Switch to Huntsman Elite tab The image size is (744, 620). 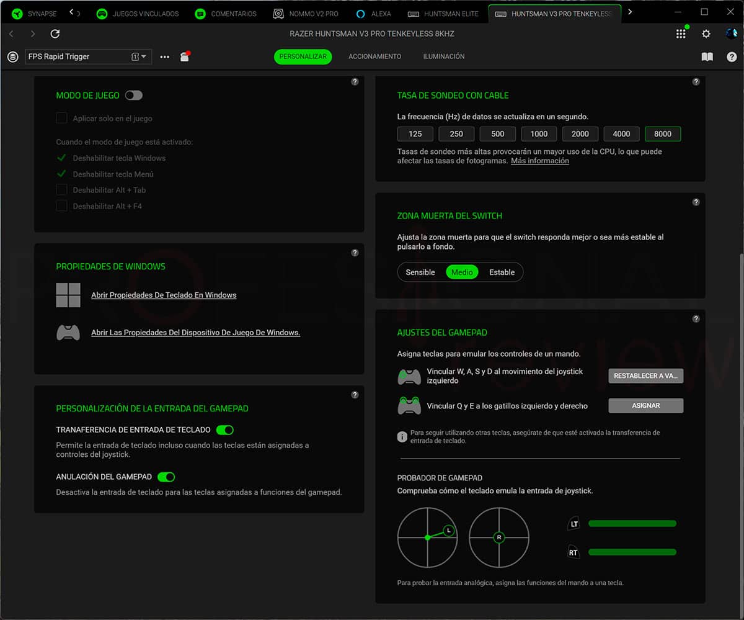pos(443,13)
